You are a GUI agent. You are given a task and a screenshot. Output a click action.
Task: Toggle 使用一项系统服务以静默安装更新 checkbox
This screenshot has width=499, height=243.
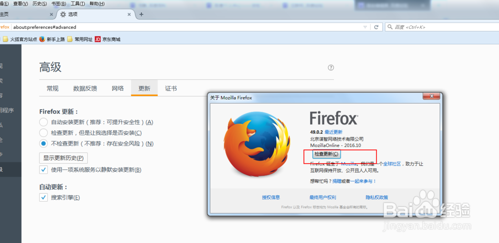pyautogui.click(x=43, y=170)
